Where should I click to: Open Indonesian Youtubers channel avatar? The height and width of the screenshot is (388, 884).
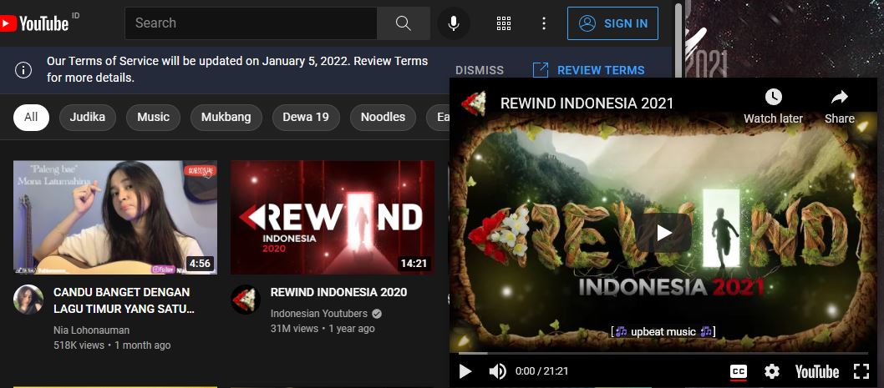coord(246,300)
